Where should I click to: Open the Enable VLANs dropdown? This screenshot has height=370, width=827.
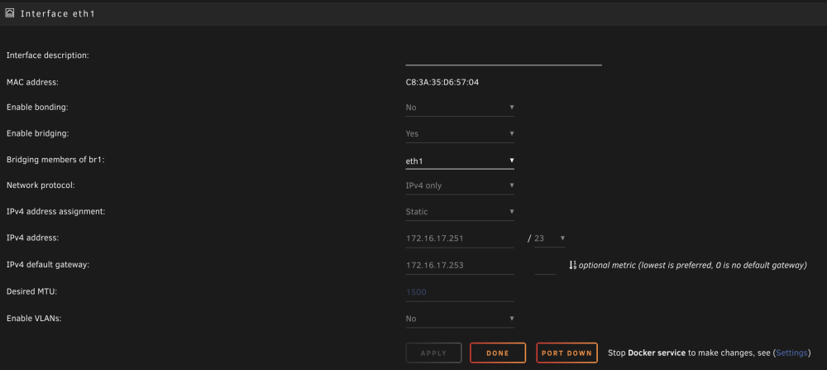tap(460, 319)
